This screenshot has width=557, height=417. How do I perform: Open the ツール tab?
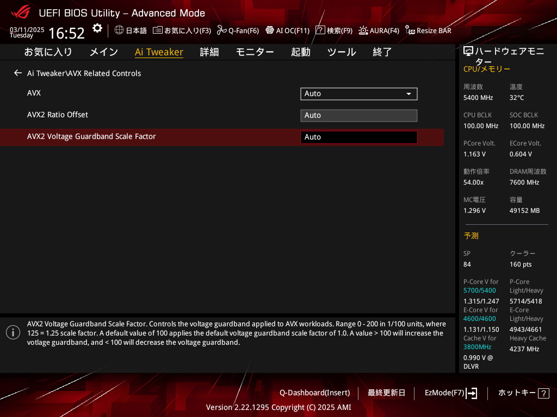342,52
